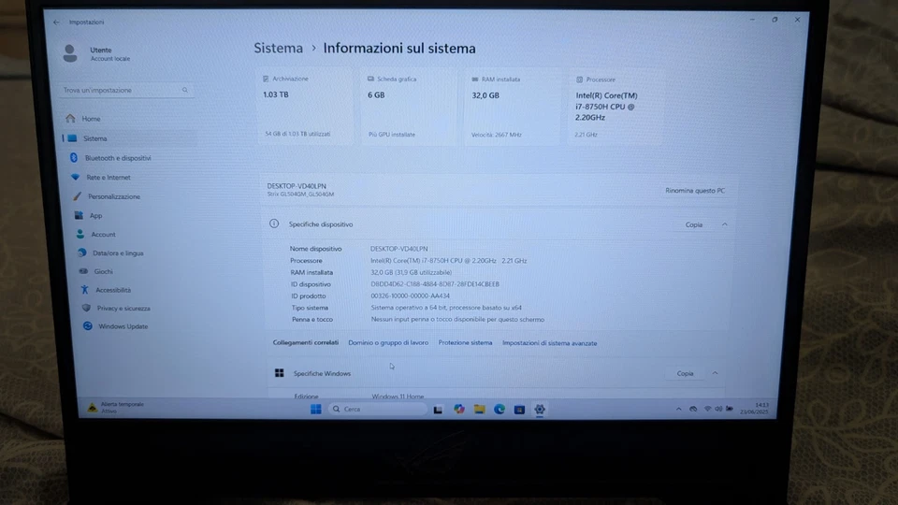
Task: Click the Windows Update sync icon
Action: (x=88, y=326)
